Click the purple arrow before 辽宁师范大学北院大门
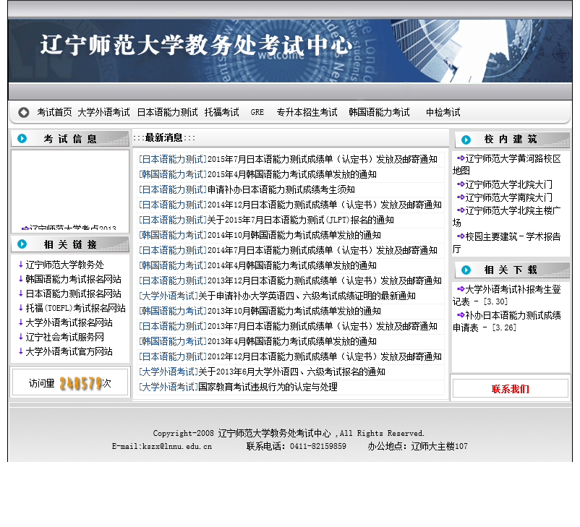The width and height of the screenshot is (580, 527). point(461,184)
